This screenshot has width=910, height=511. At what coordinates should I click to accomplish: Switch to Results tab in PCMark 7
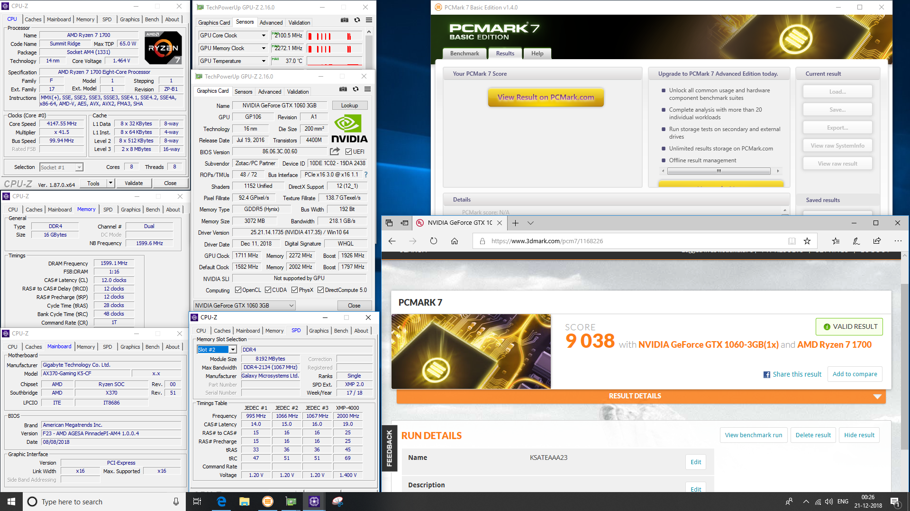click(505, 53)
